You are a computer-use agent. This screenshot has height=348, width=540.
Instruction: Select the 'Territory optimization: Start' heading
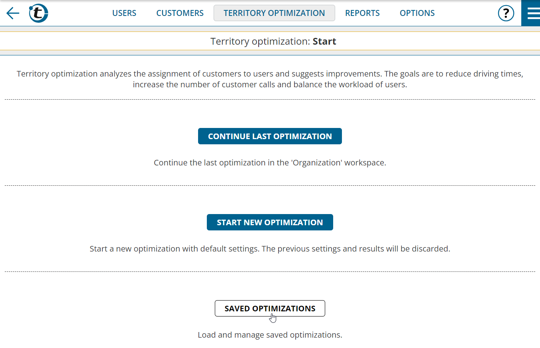point(273,41)
